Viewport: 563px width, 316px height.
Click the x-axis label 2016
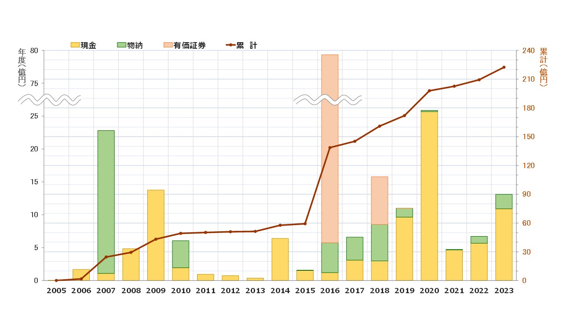pos(330,291)
